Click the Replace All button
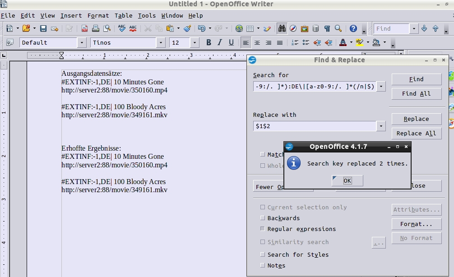The width and height of the screenshot is (454, 277). click(417, 133)
